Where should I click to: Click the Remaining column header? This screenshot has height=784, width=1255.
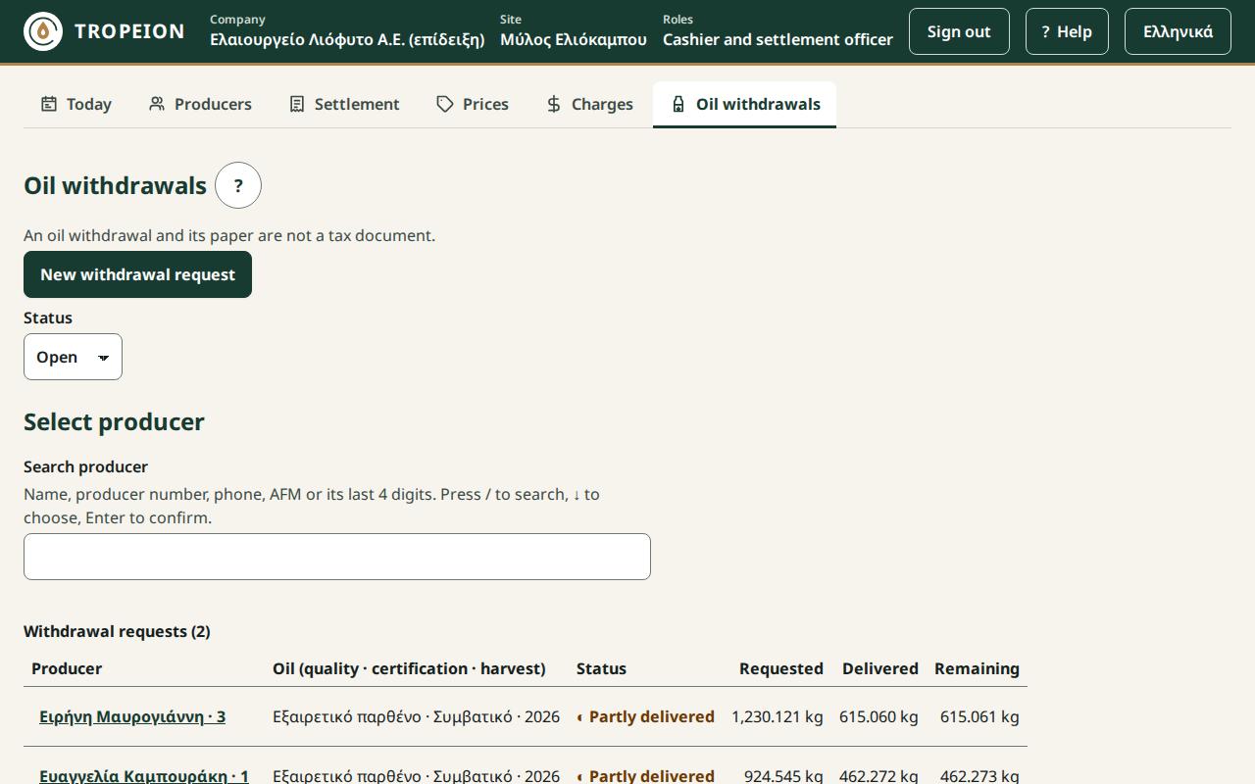[977, 668]
